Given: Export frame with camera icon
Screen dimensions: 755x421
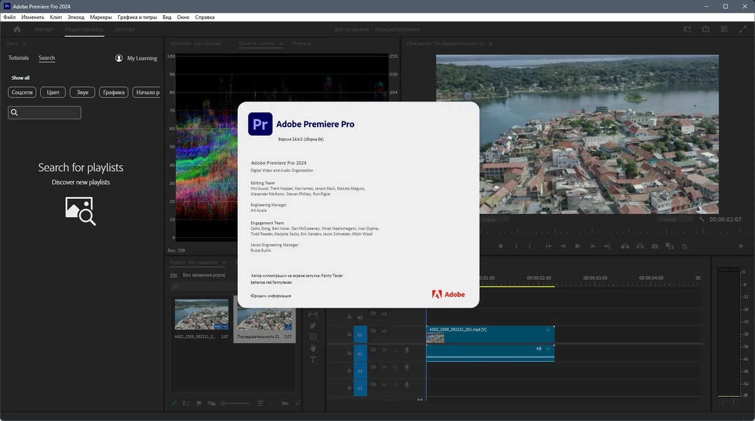Looking at the screenshot, I should point(655,246).
